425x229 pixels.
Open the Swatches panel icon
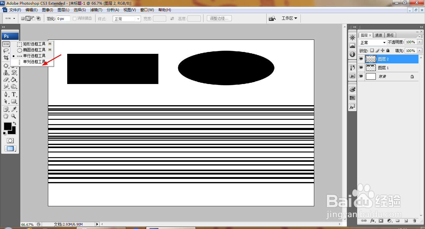[353, 98]
